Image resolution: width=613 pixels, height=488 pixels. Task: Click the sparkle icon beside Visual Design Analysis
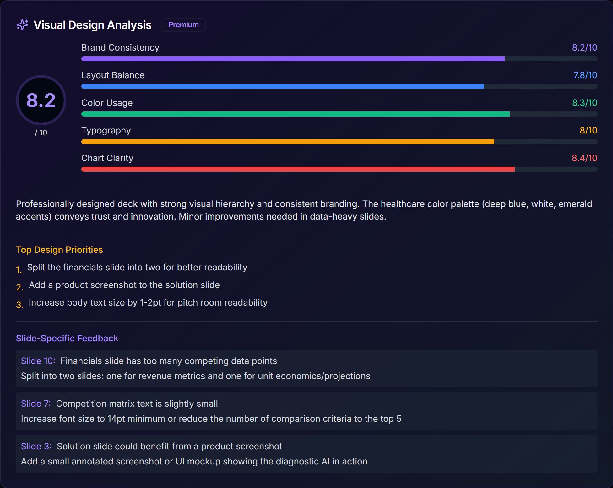22,25
